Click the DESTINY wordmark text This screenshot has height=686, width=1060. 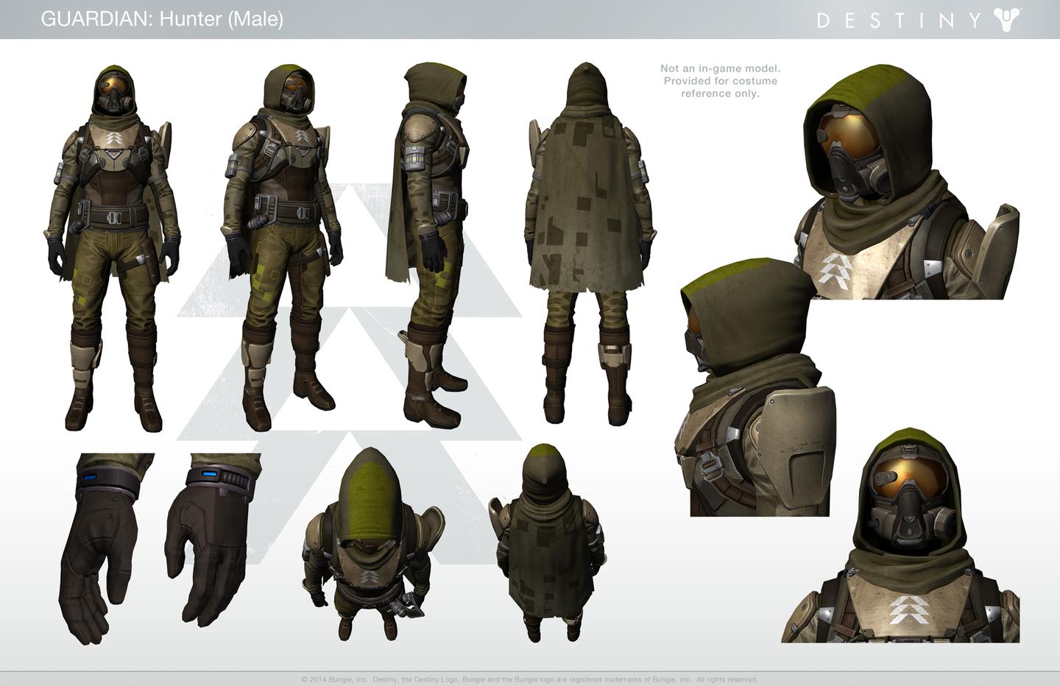click(900, 20)
